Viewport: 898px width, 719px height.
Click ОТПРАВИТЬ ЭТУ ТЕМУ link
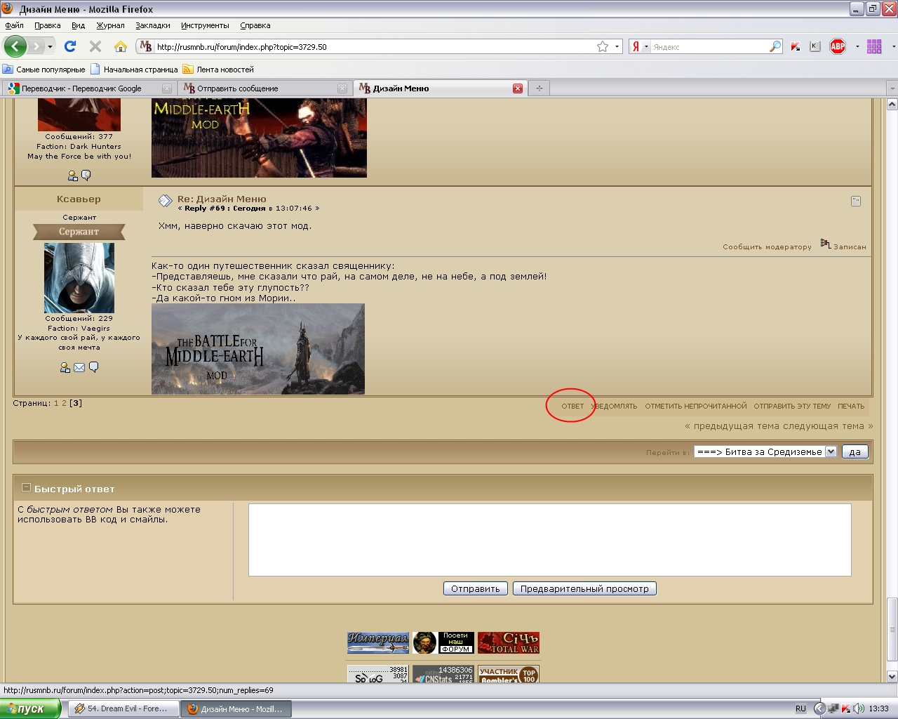click(792, 406)
